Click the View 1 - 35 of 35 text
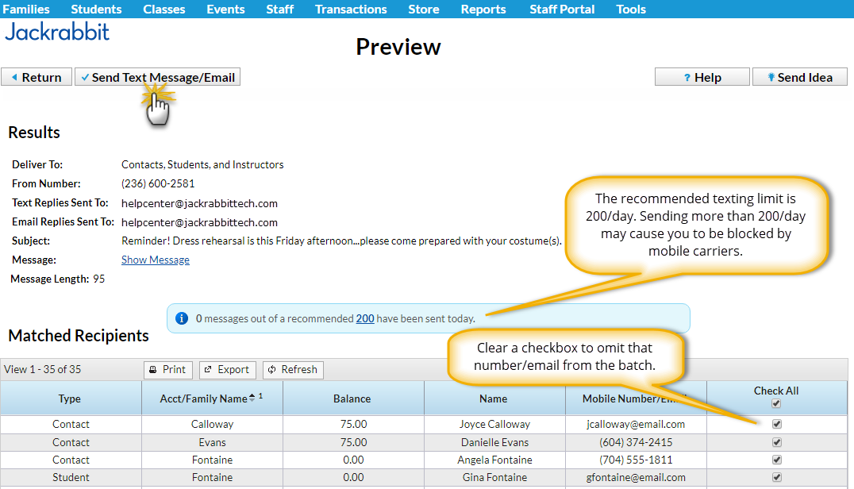Viewport: 854px width, 489px height. click(x=43, y=369)
